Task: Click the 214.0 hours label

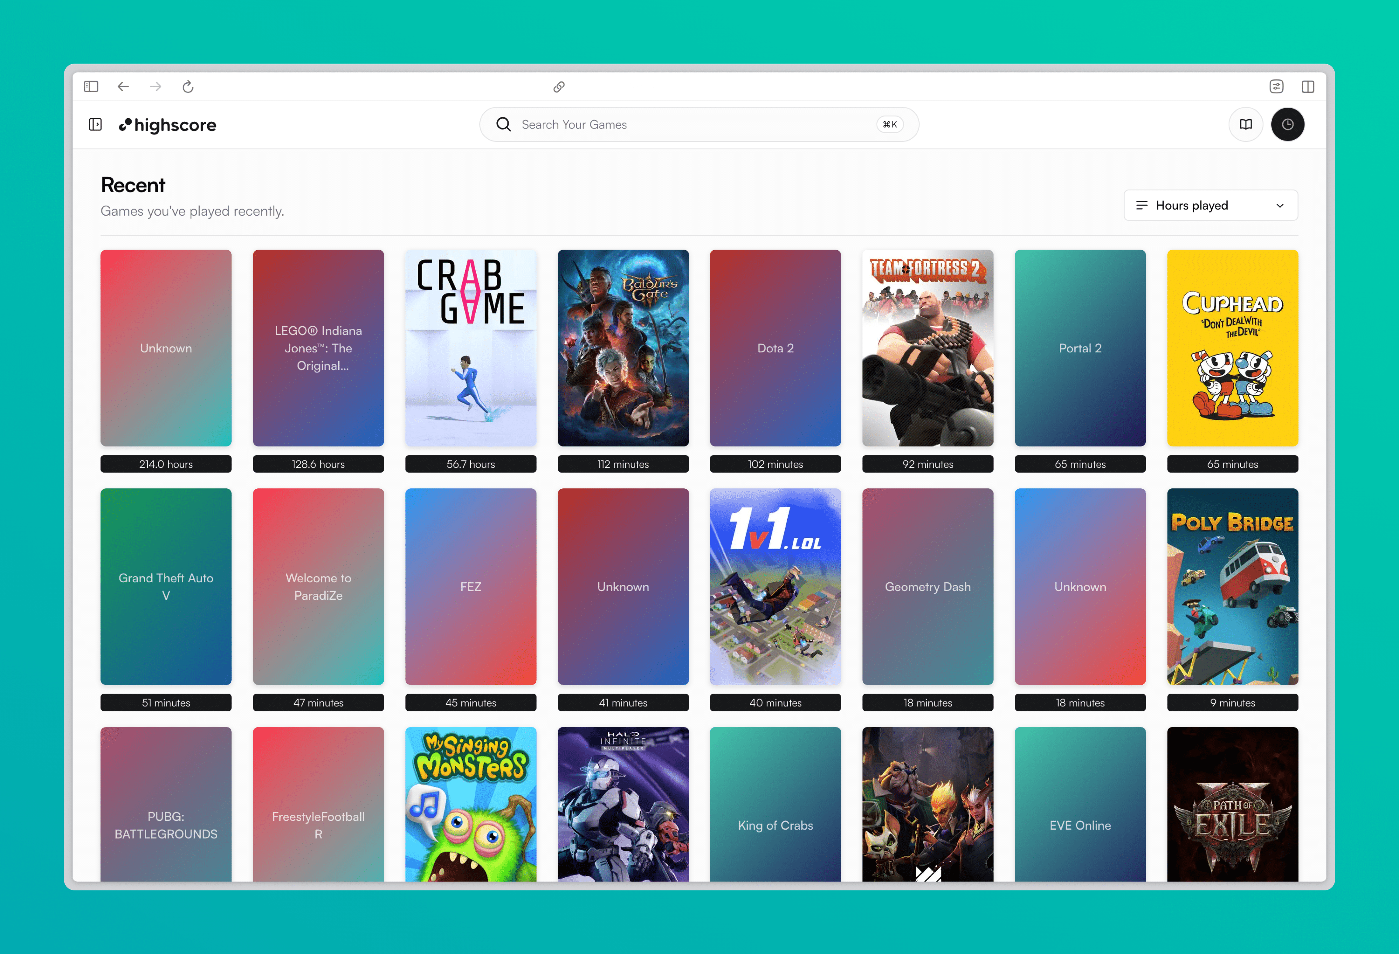Action: (166, 464)
